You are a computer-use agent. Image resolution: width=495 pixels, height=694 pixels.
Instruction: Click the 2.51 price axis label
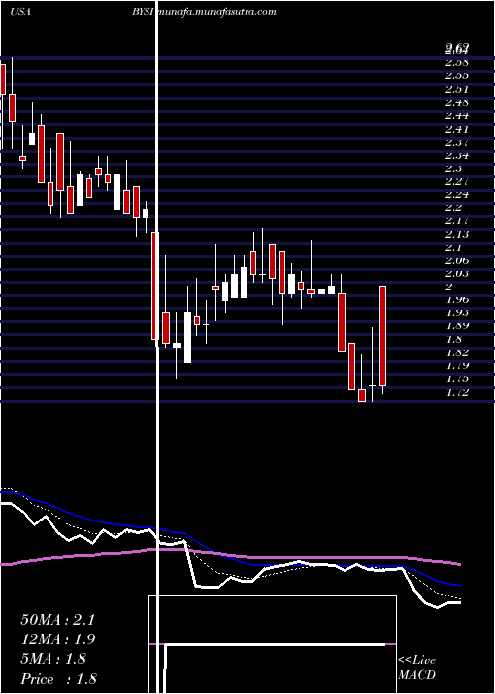click(456, 89)
